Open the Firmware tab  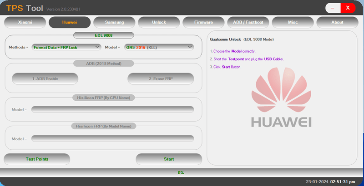pos(203,22)
